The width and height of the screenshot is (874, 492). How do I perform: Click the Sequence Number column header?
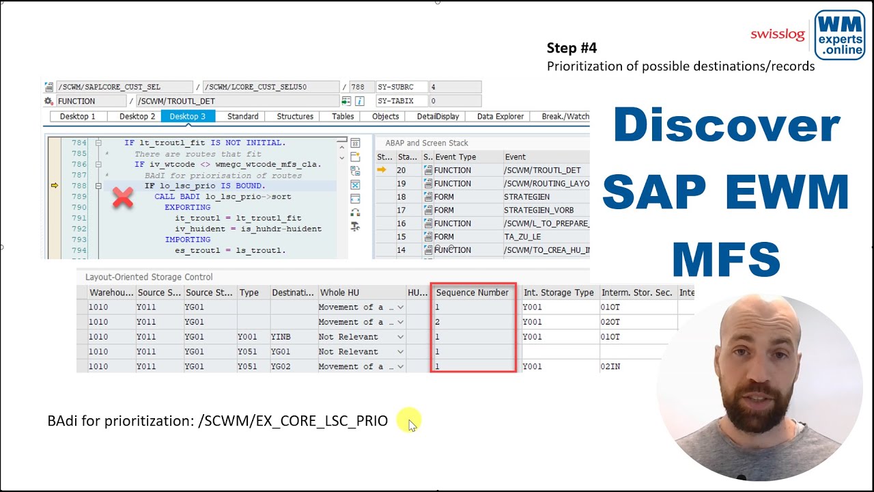point(473,292)
